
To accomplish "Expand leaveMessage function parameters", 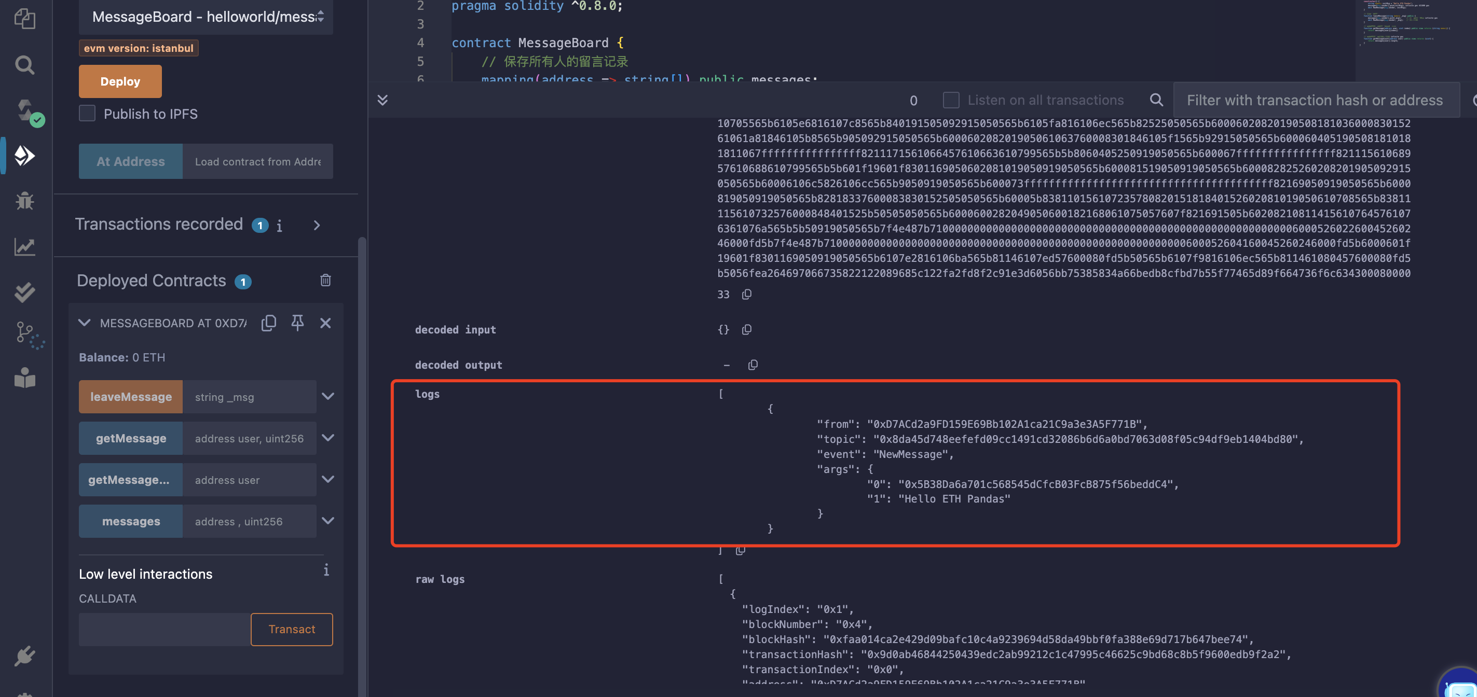I will [328, 396].
